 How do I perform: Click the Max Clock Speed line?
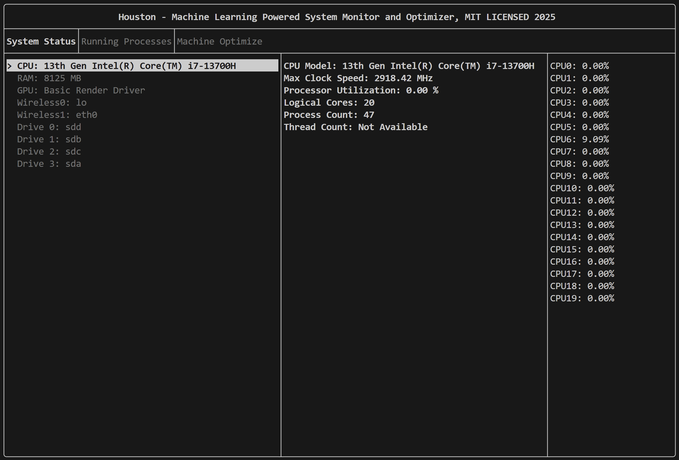(x=358, y=78)
